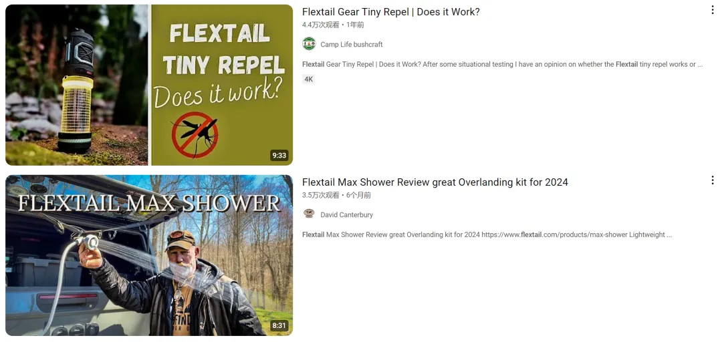
Task: Click the 9:33 duration badge on the thumbnail
Action: tap(279, 156)
